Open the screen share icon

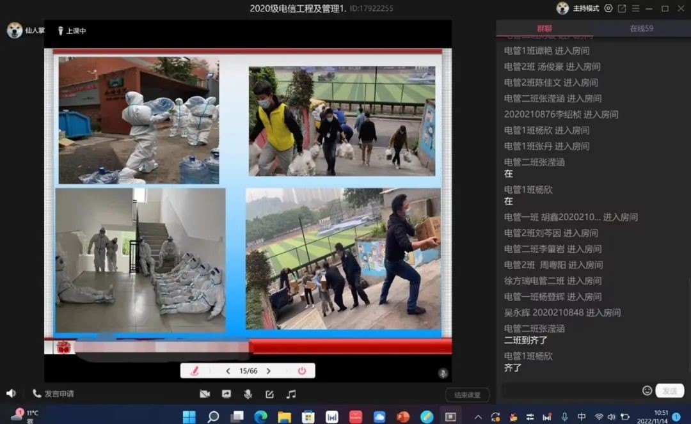point(226,395)
